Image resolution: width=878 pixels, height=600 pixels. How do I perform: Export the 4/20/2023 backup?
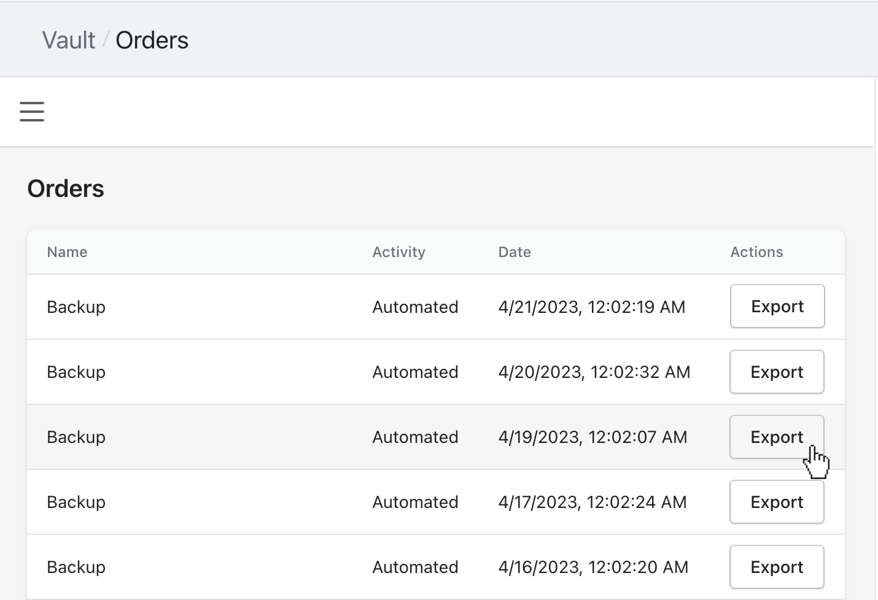[776, 372]
